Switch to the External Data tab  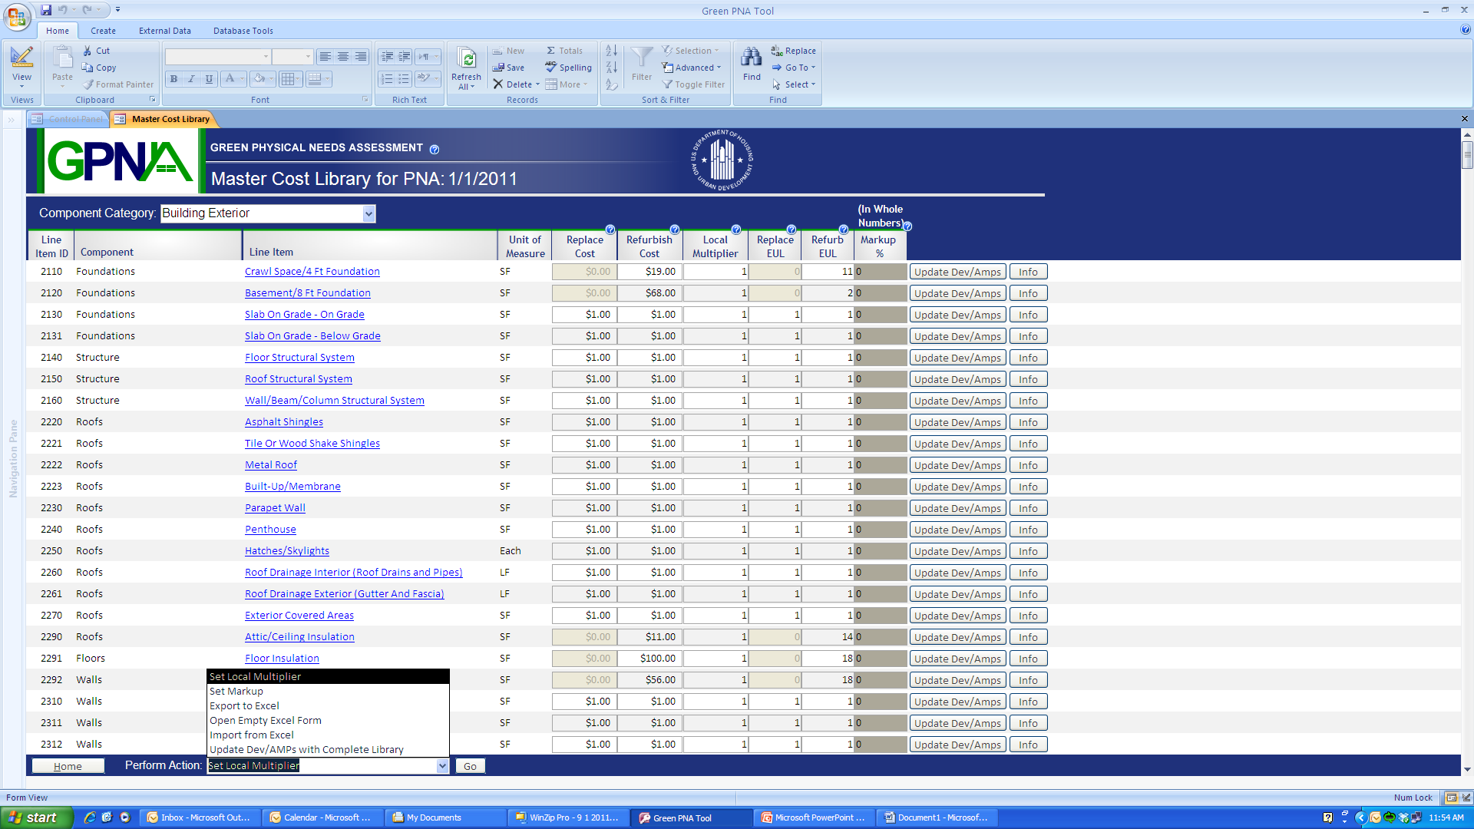164,31
